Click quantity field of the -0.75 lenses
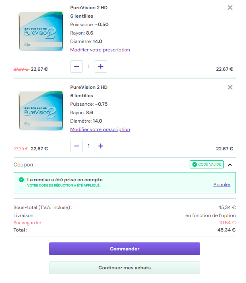The width and height of the screenshot is (246, 283). click(89, 146)
